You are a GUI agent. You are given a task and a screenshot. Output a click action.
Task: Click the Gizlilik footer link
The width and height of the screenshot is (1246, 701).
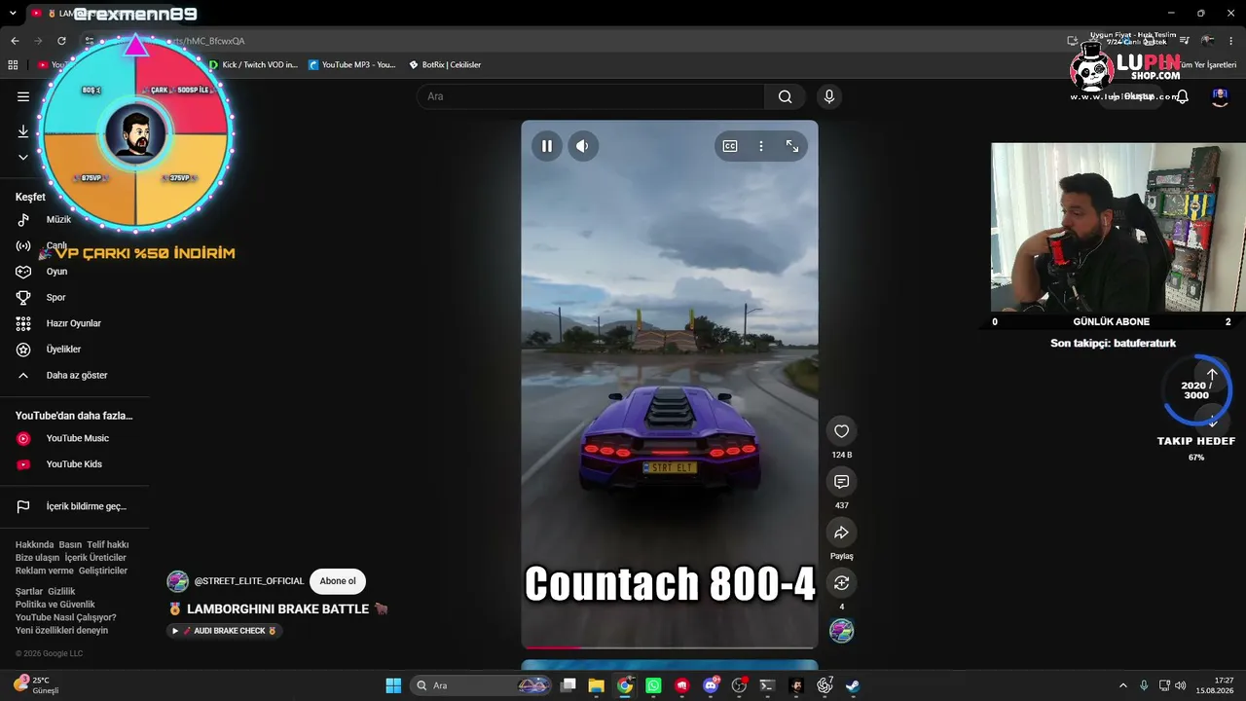[61, 592]
